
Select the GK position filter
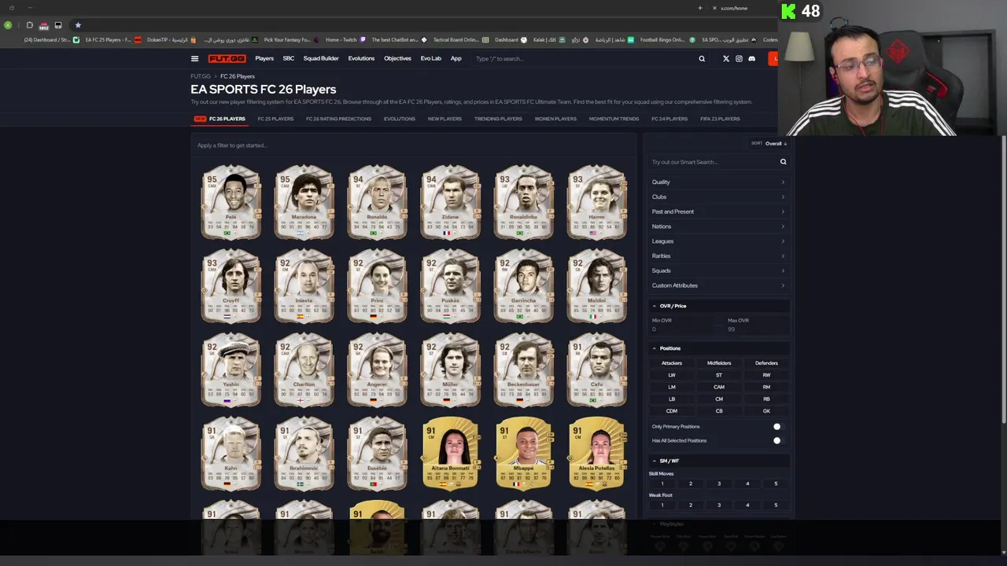[x=766, y=411]
